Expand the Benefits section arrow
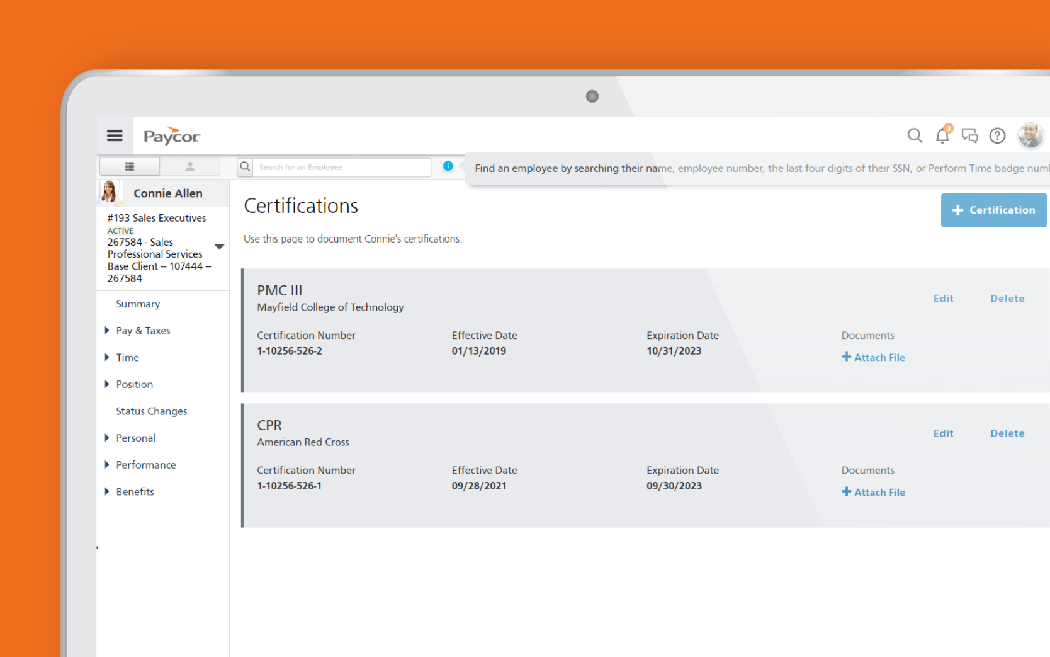The width and height of the screenshot is (1050, 657). (107, 491)
